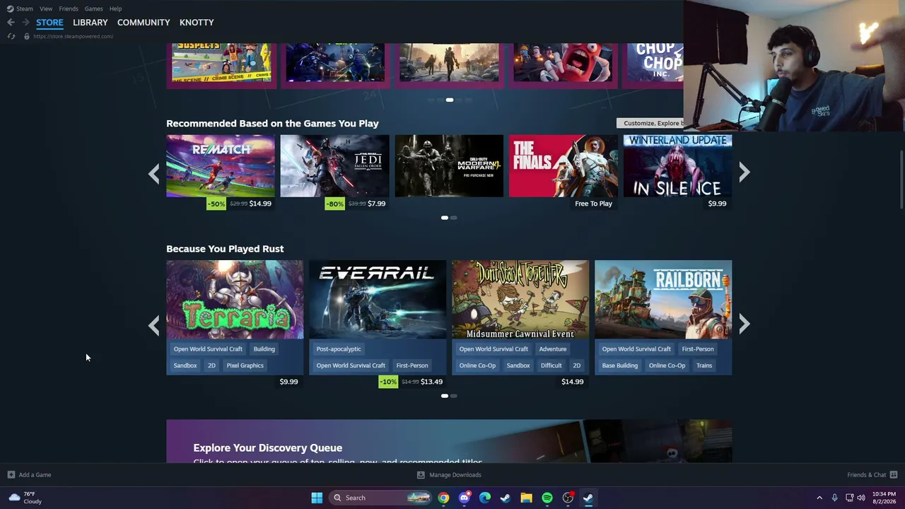Click the Adventure tag on Don't Starve Together

click(553, 349)
